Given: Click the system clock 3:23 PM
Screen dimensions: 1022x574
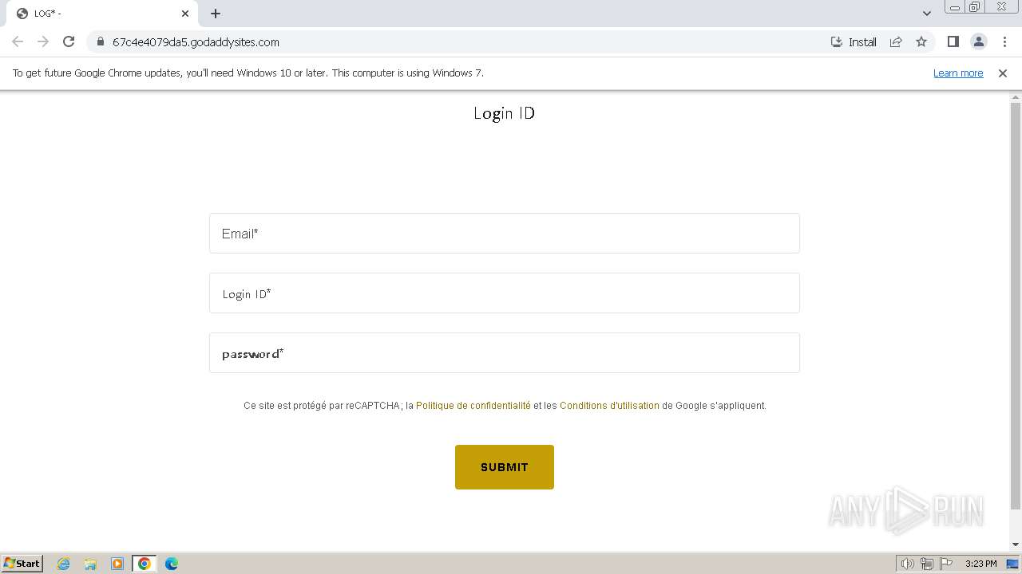Looking at the screenshot, I should coord(980,564).
